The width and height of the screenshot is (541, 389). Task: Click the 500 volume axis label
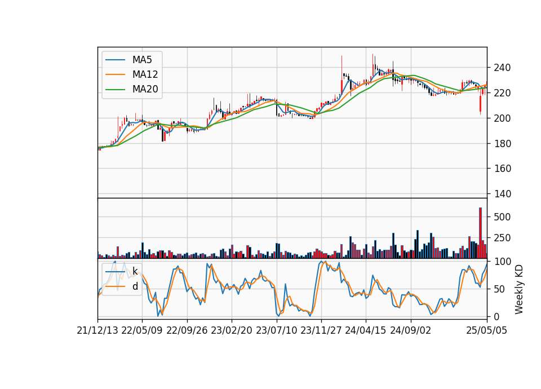point(502,217)
